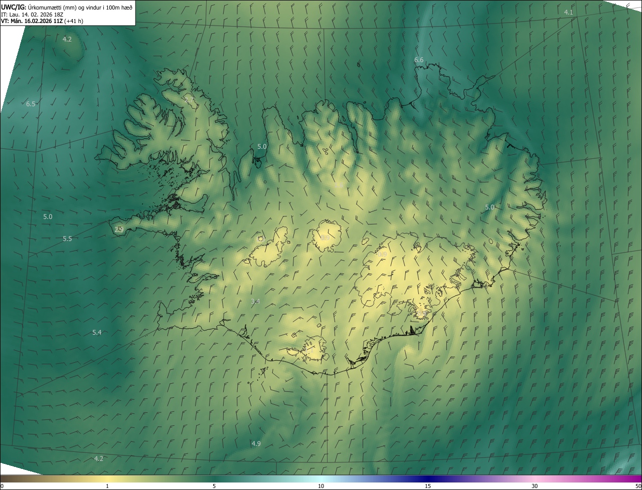Select the 3.4 value over land
The width and height of the screenshot is (642, 490).
[255, 301]
